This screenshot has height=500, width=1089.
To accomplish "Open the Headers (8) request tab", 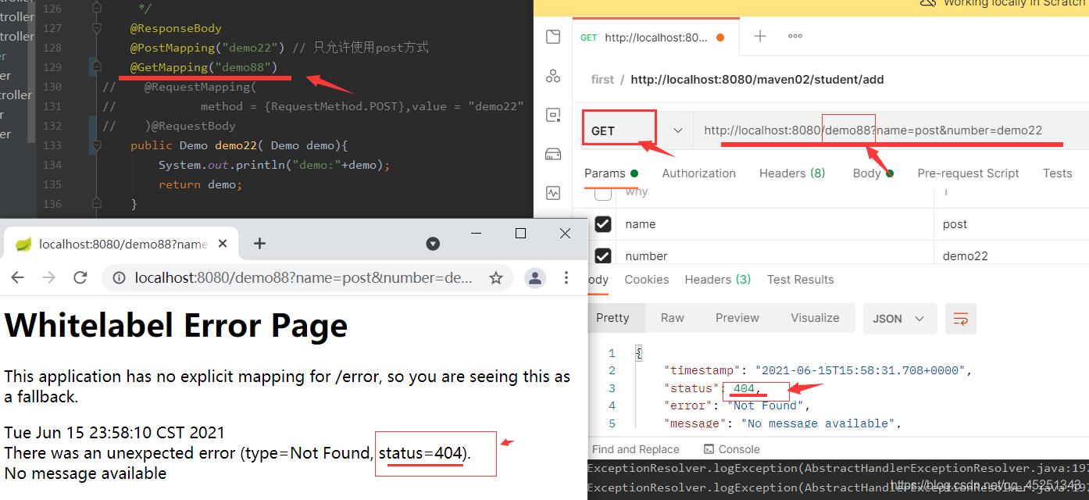I will tap(792, 173).
